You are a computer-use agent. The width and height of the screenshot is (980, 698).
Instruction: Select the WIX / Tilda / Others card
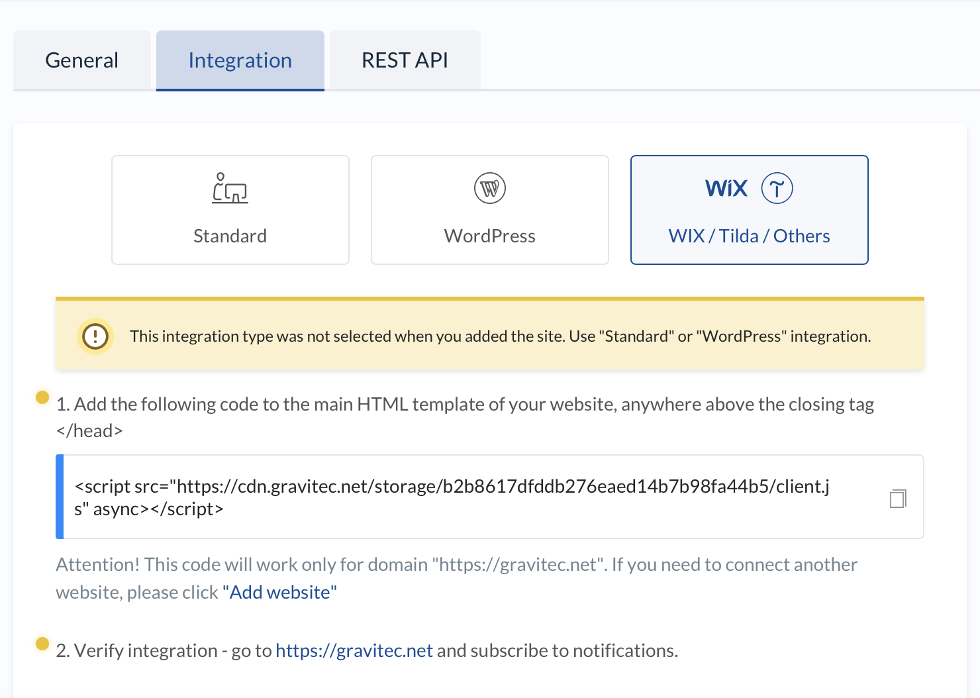[x=750, y=210]
